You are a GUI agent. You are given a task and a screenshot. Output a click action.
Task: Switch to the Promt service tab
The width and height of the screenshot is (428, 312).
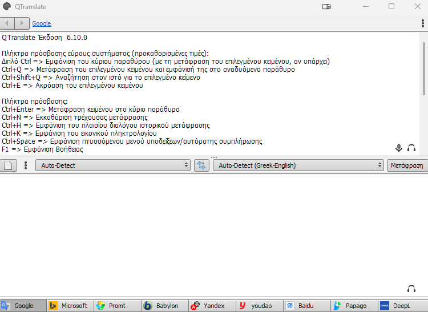click(118, 306)
